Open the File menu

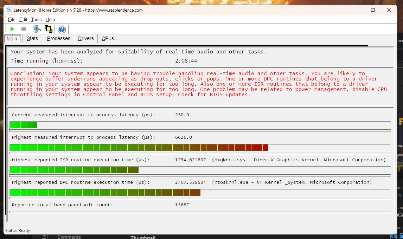tap(12, 20)
